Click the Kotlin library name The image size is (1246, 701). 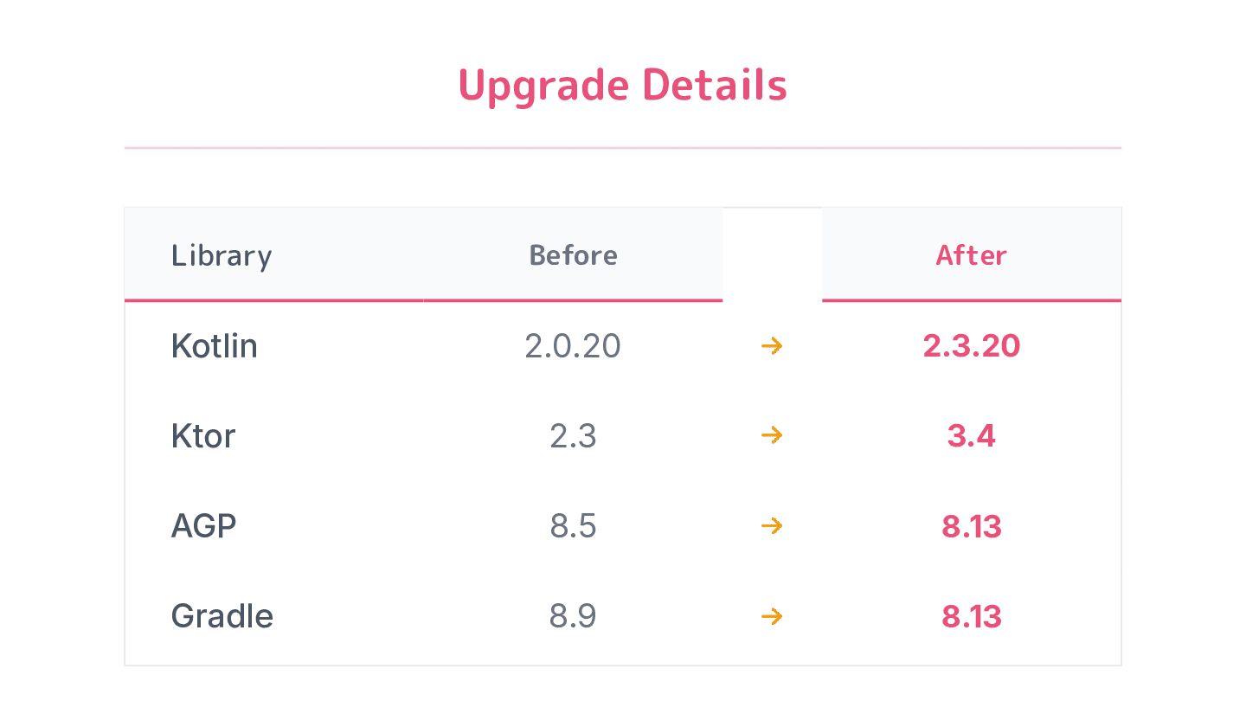tap(215, 346)
